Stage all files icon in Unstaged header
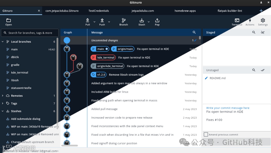Viewport: 271px width, 153px height. [x=263, y=70]
